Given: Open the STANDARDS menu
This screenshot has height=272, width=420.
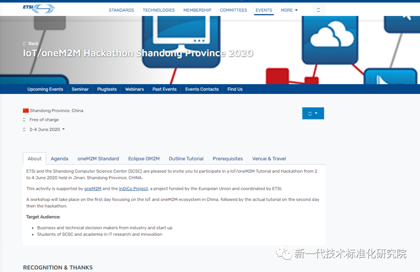Looking at the screenshot, I should (x=121, y=10).
